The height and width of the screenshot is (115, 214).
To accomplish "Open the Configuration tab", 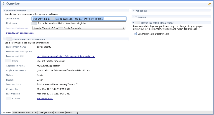I will tap(45, 113).
